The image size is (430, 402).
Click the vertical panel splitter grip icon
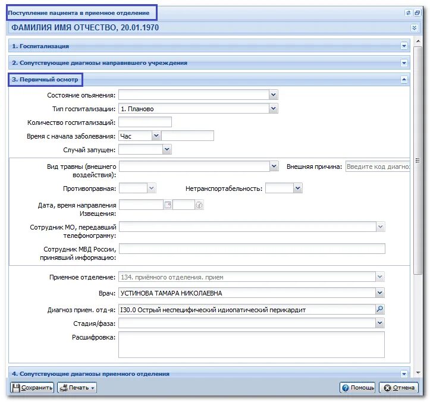click(418, 161)
